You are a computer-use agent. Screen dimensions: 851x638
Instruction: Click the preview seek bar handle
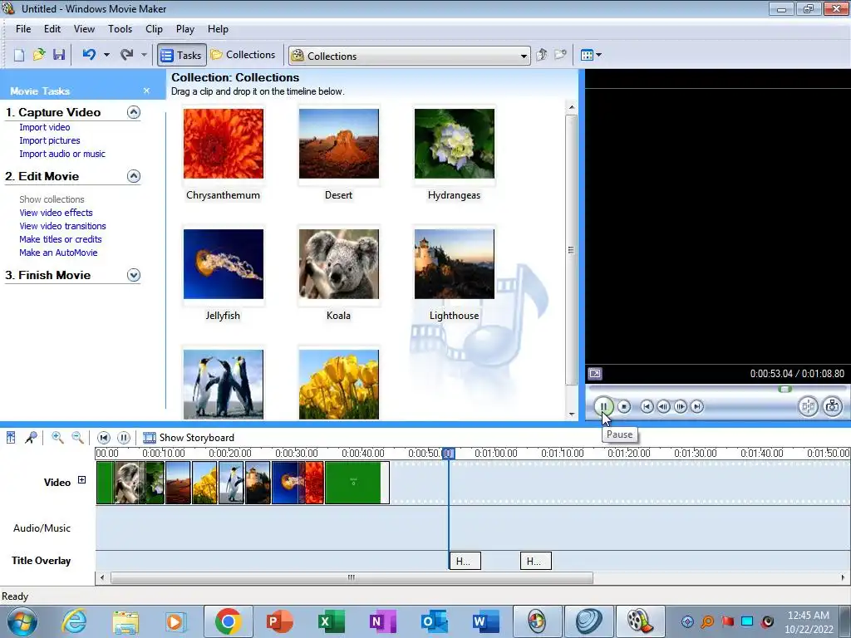tap(785, 389)
